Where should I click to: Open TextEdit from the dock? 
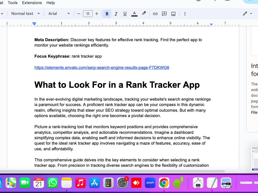coord(212,183)
